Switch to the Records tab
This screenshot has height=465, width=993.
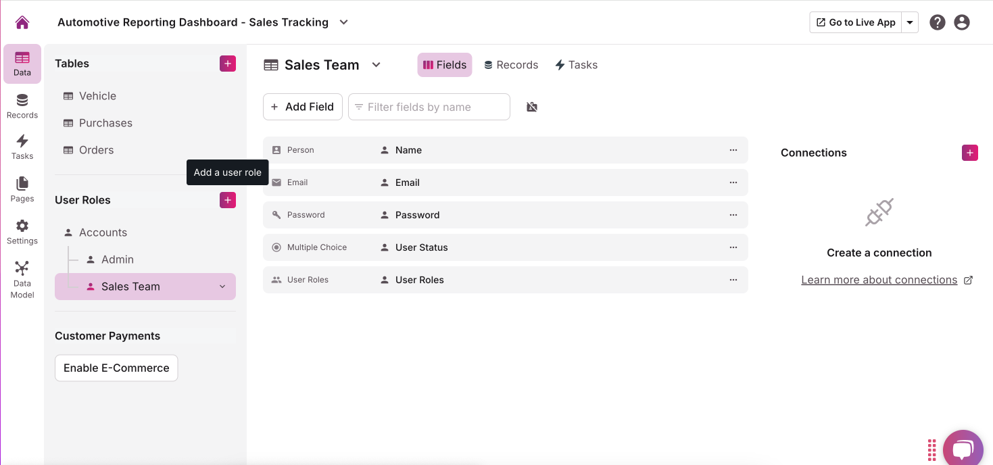(511, 65)
